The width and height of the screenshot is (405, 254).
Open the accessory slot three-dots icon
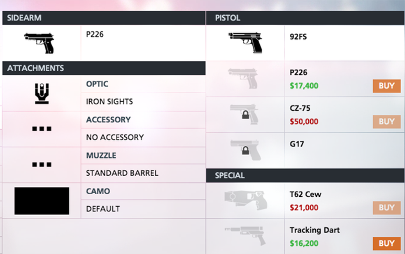[42, 129]
